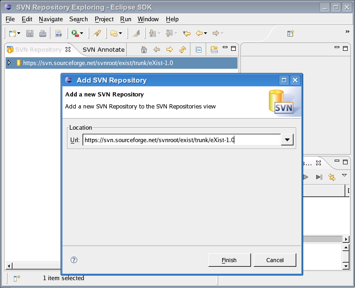Click the Save icon in the toolbar

[30, 33]
